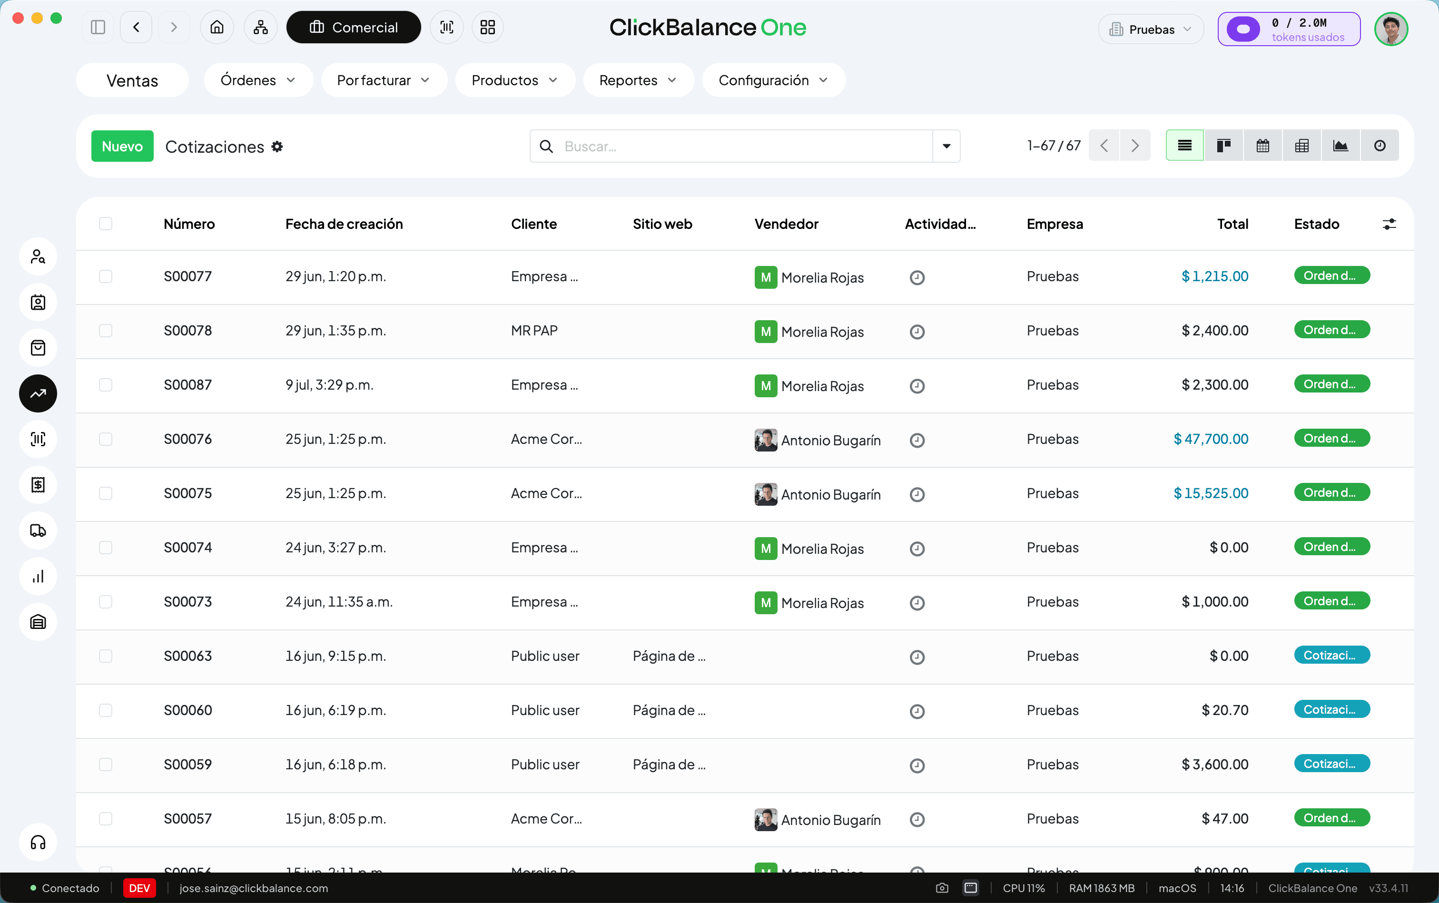Sort by Fecha de creación column header

point(344,224)
